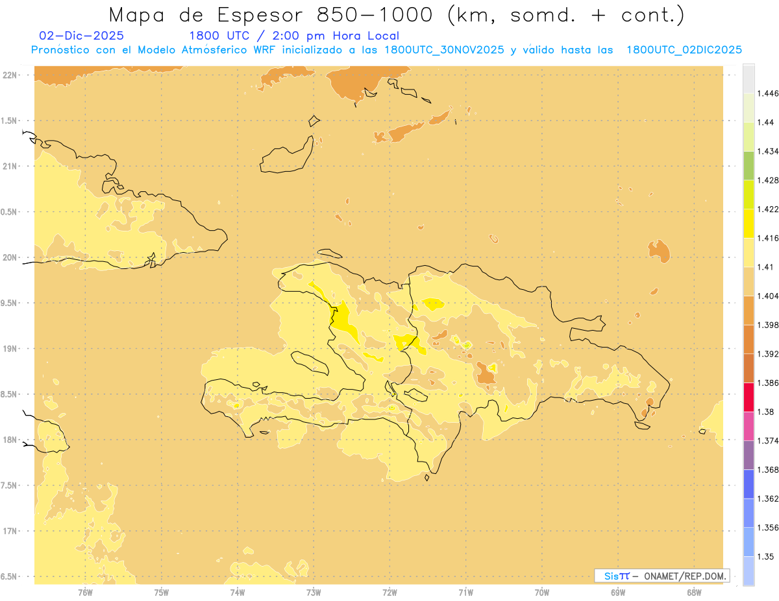Select the date text "02-Dic-2025"
779x601 pixels.
coord(81,36)
